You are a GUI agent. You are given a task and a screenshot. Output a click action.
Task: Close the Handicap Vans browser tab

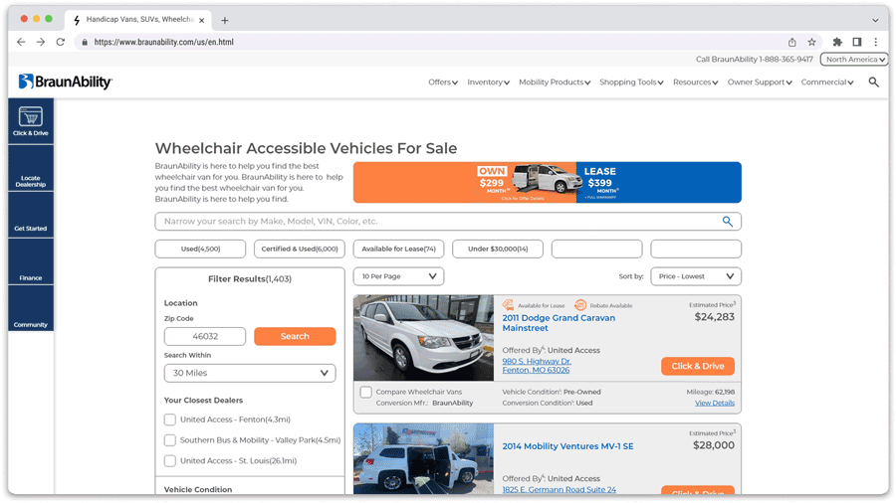(x=202, y=20)
